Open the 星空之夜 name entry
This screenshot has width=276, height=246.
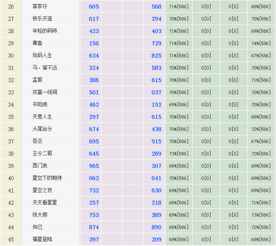tap(43, 190)
